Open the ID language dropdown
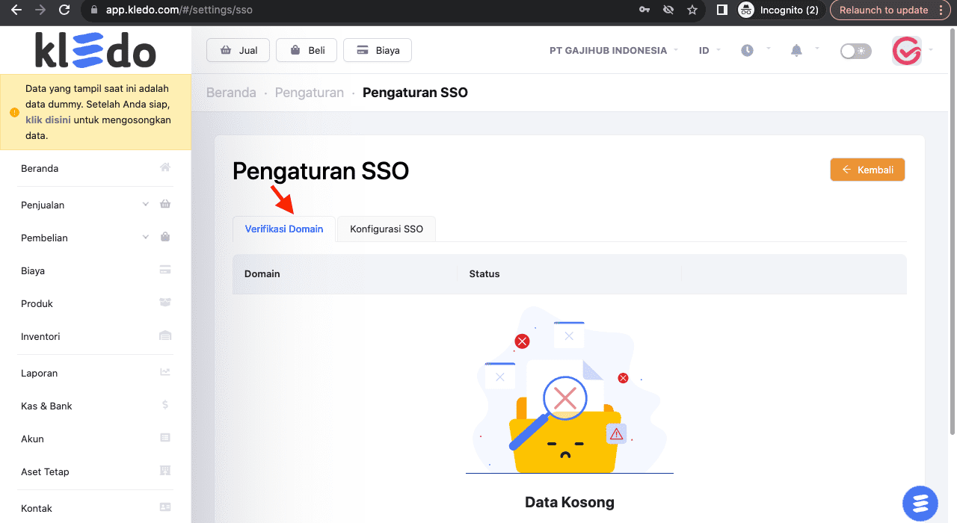This screenshot has height=523, width=957. (x=707, y=50)
